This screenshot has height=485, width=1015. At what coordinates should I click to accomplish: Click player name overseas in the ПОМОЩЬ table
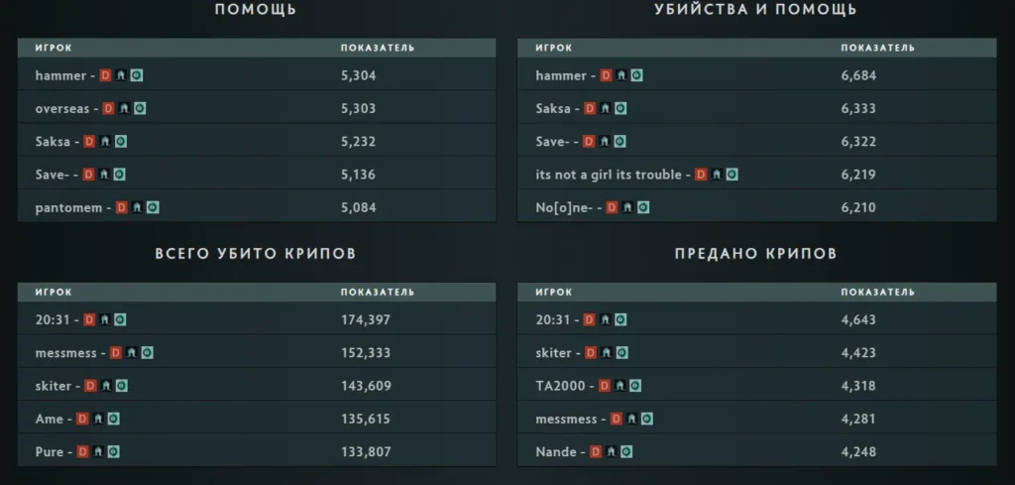click(x=61, y=108)
